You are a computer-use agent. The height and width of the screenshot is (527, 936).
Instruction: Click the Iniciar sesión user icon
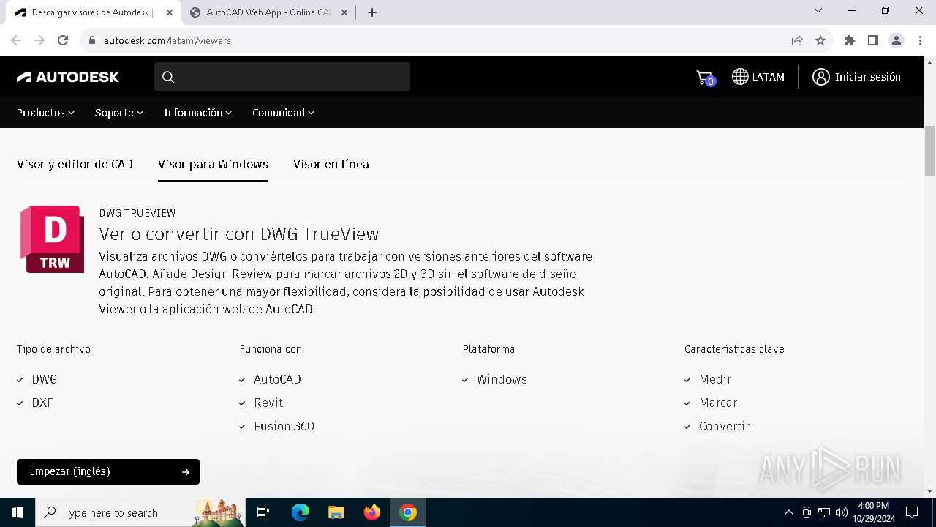(x=820, y=77)
